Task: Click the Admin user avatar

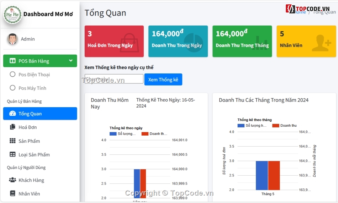Action: point(12,39)
